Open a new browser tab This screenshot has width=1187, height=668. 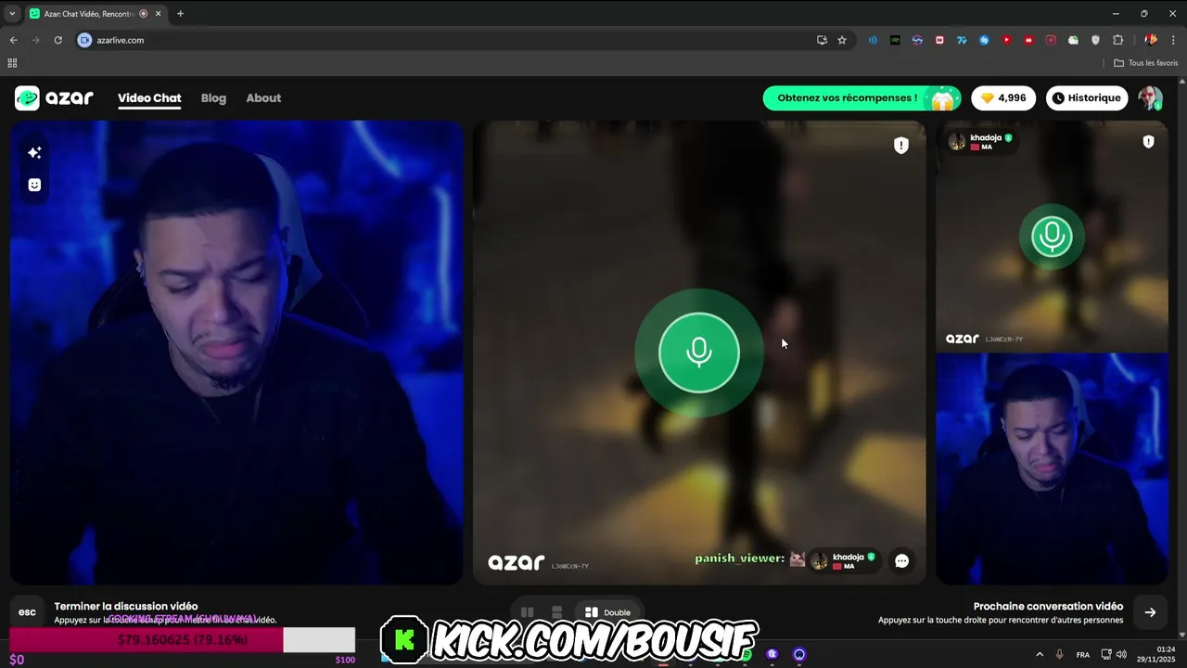coord(180,14)
